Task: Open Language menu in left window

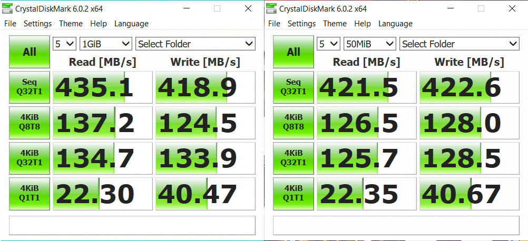Action: click(x=131, y=24)
